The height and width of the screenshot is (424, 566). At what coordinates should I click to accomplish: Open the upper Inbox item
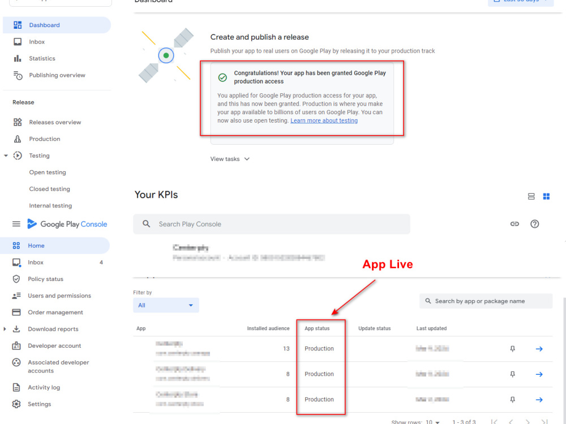point(36,42)
